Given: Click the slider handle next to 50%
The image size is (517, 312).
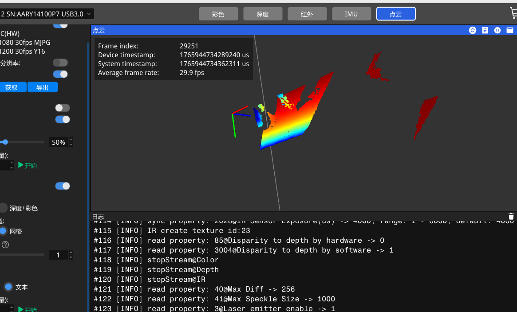Looking at the screenshot, I should [x=5, y=142].
